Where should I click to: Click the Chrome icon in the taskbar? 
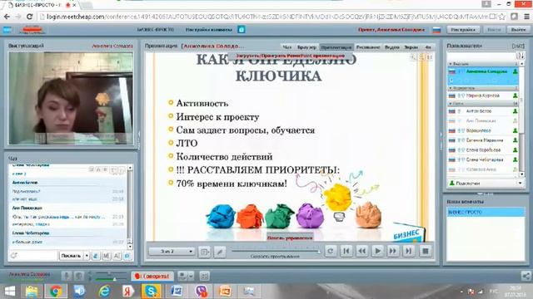(56, 292)
